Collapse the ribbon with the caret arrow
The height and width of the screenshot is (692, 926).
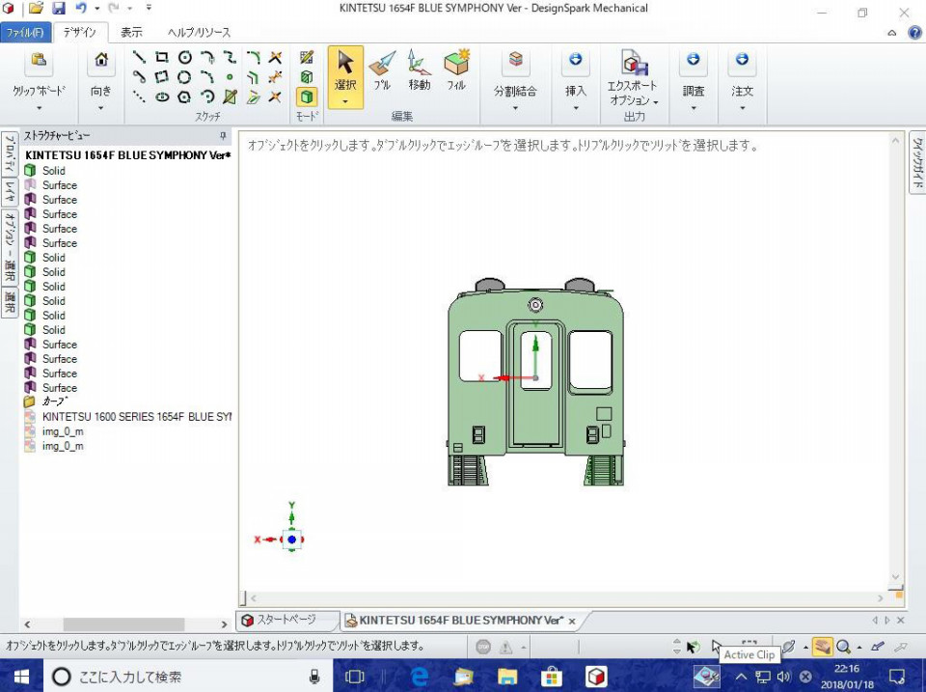891,33
